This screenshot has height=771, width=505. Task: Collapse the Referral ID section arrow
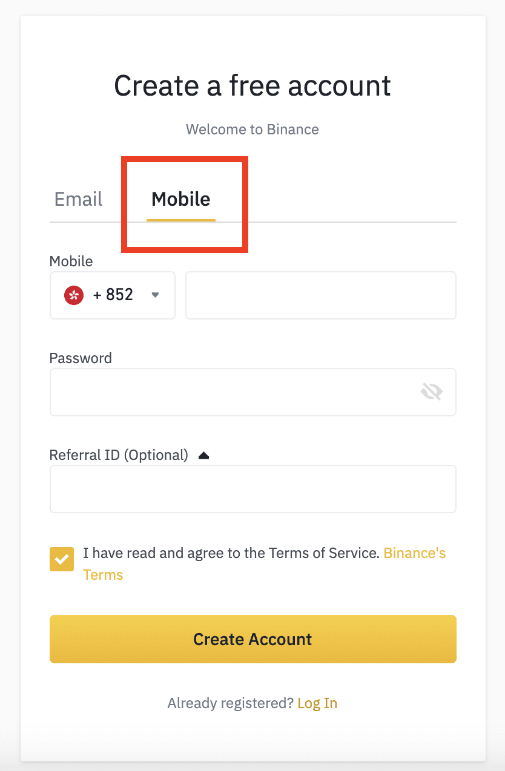point(203,455)
